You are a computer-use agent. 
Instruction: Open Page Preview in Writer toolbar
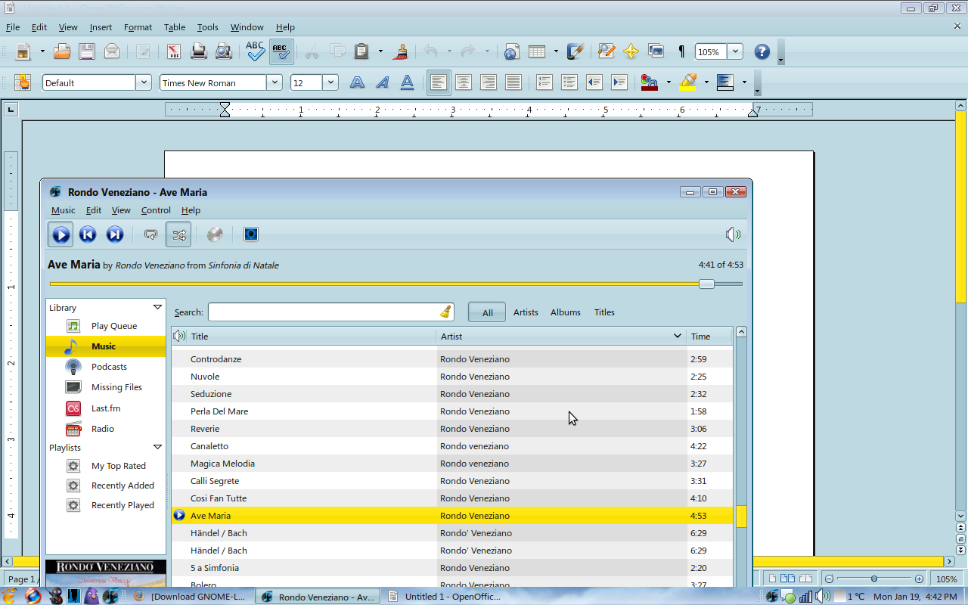pyautogui.click(x=224, y=51)
